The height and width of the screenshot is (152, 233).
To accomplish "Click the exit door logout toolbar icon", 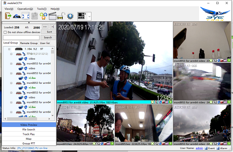I will (8, 16).
